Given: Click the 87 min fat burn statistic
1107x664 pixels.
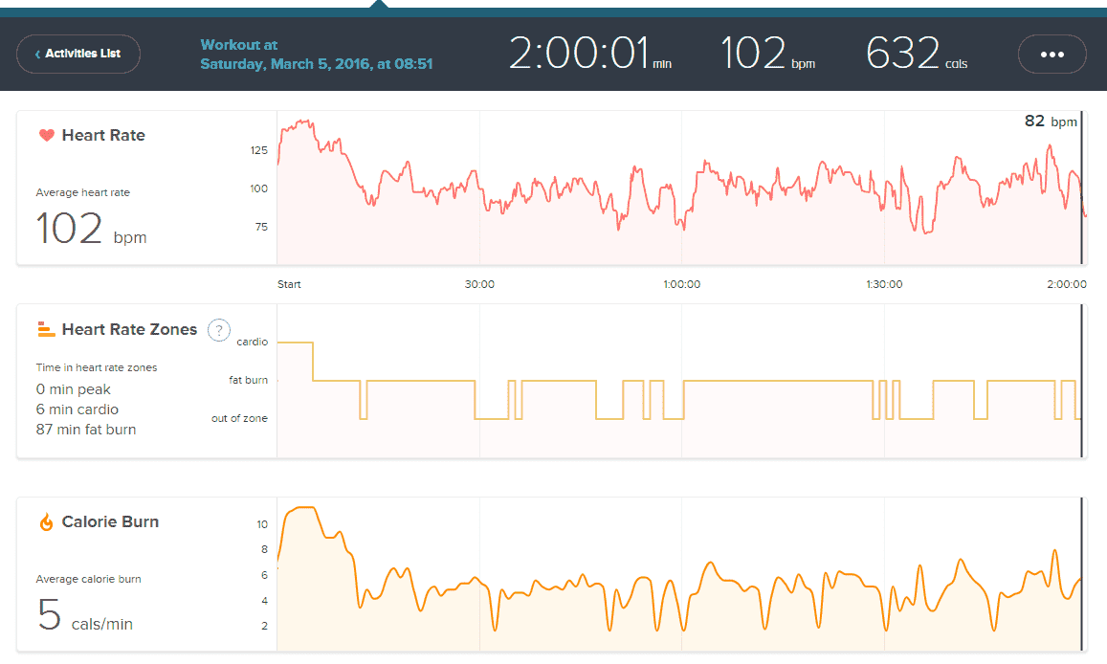Looking at the screenshot, I should (x=86, y=430).
